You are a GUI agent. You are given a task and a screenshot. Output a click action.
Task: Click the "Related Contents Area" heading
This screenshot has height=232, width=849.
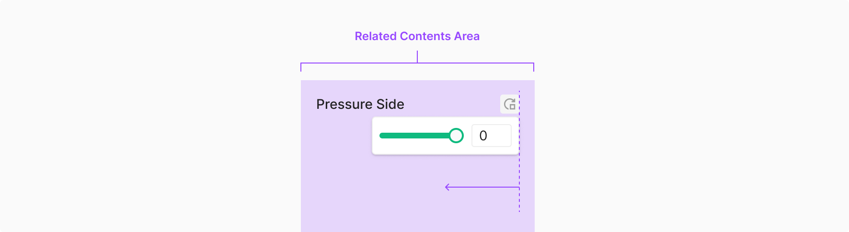(417, 36)
